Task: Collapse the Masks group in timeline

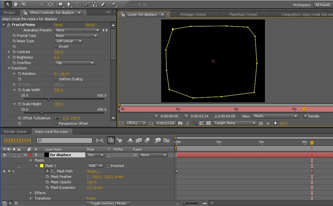Action: pyautogui.click(x=31, y=160)
